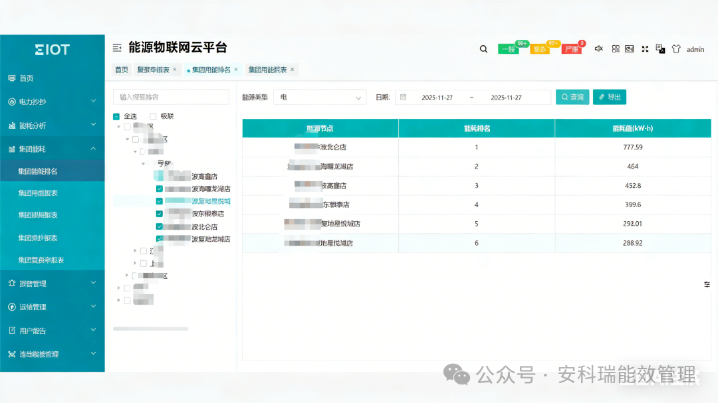Viewport: 718px width, 403px height.
Task: Open the layout grid icon in the header
Action: pyautogui.click(x=616, y=48)
